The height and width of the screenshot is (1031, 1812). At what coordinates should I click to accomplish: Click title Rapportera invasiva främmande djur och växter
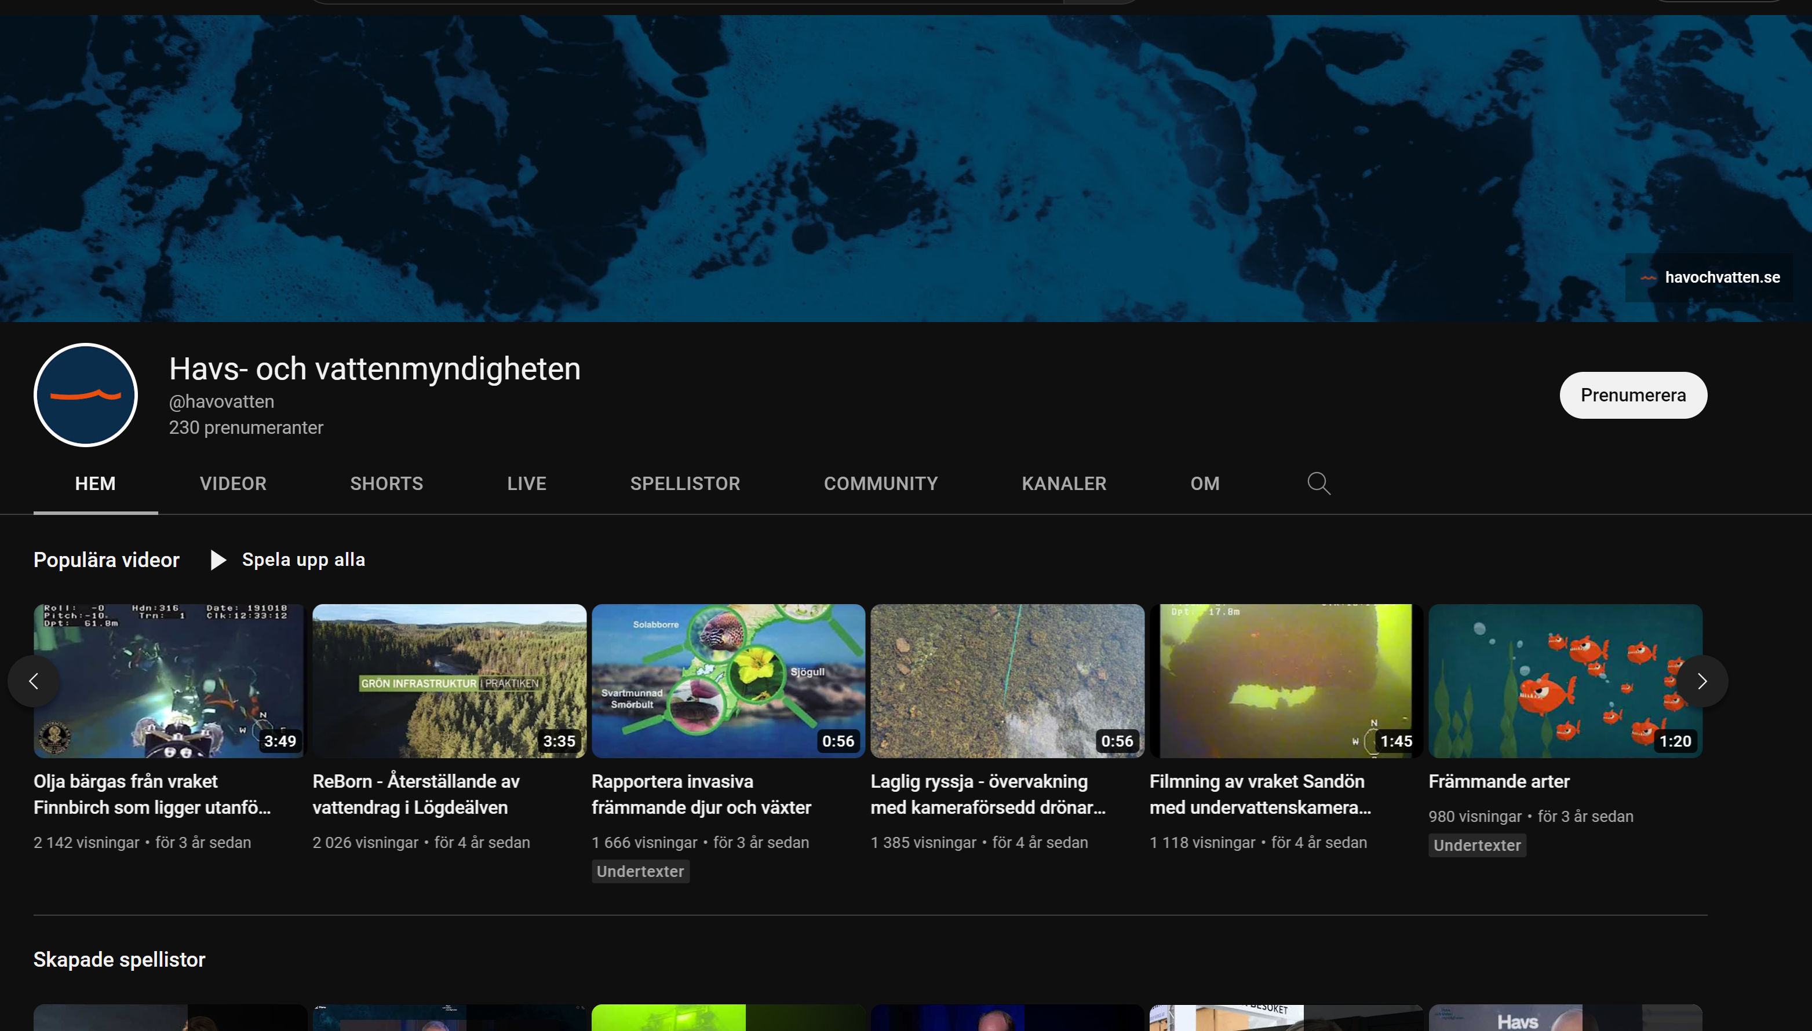coord(701,795)
